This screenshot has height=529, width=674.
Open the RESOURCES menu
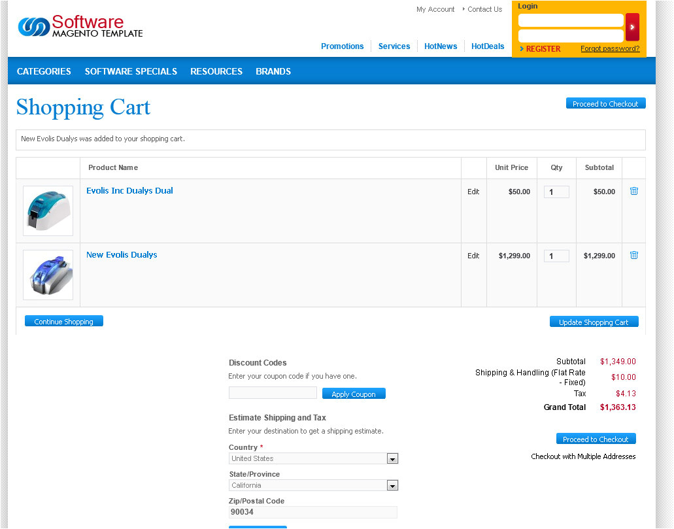(x=216, y=71)
